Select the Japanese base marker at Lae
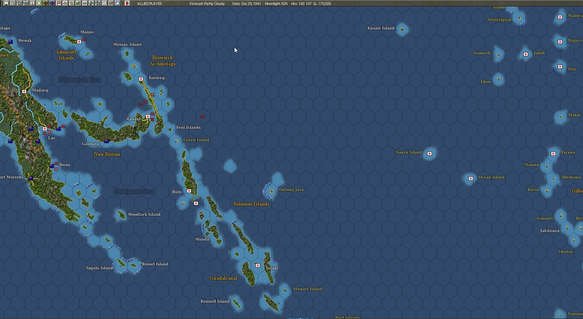The height and width of the screenshot is (319, 583). (45, 129)
